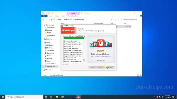The width and height of the screenshot is (177, 99).
Task: Select HARDISK (D:) in the navigation pane
Action: click(51, 66)
